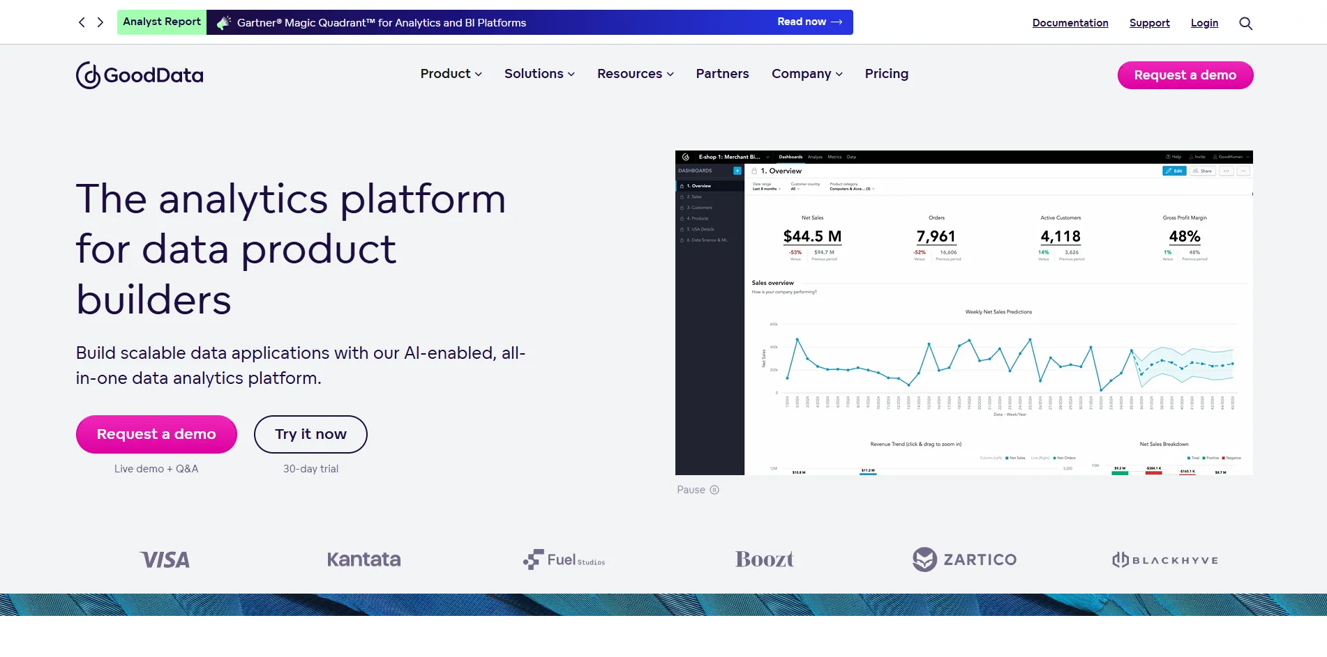
Task: Open the site search magnifier icon
Action: [x=1245, y=23]
